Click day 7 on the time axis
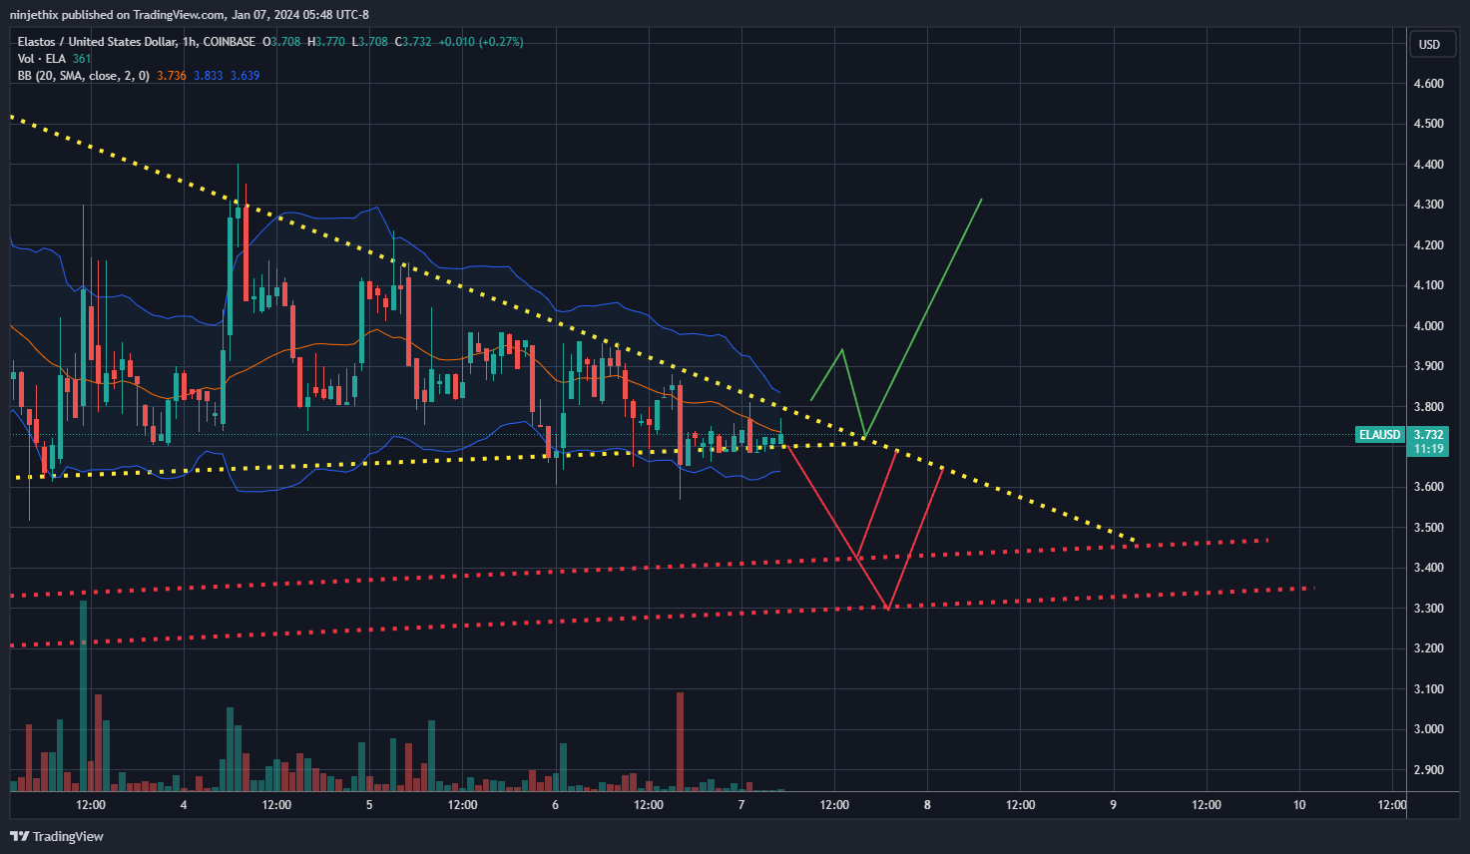This screenshot has height=854, width=1470. tap(741, 805)
